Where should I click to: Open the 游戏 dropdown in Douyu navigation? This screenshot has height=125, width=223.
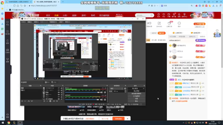pos(84,15)
